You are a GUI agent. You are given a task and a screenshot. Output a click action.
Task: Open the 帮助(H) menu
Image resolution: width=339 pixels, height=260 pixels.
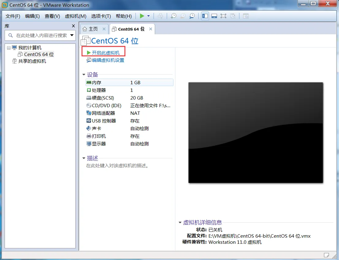click(x=124, y=16)
